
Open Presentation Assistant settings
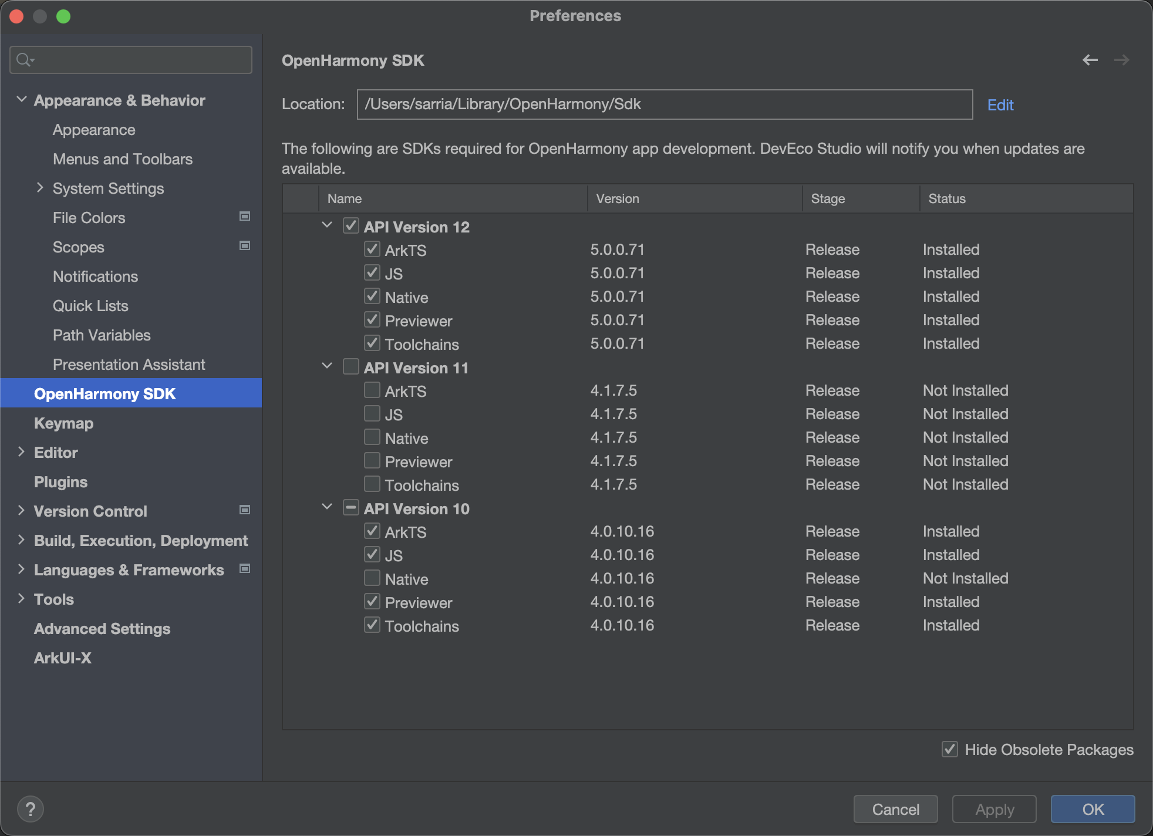129,365
